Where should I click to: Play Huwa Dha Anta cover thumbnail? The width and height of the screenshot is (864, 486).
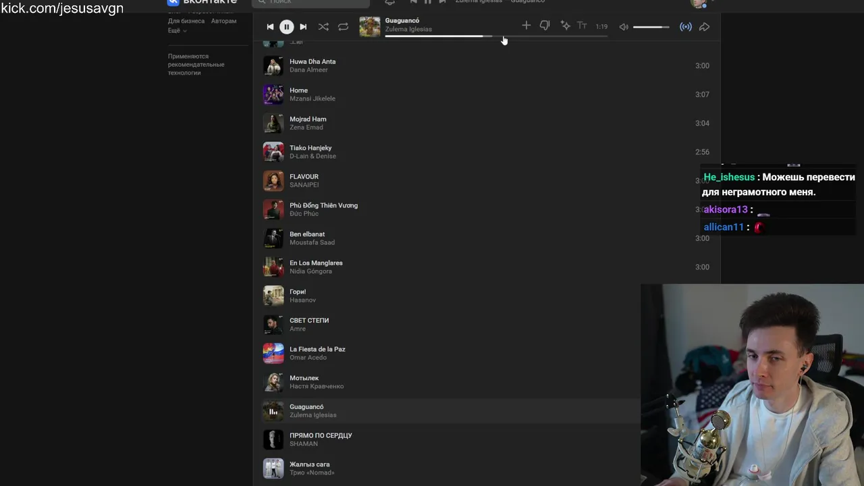pos(273,65)
